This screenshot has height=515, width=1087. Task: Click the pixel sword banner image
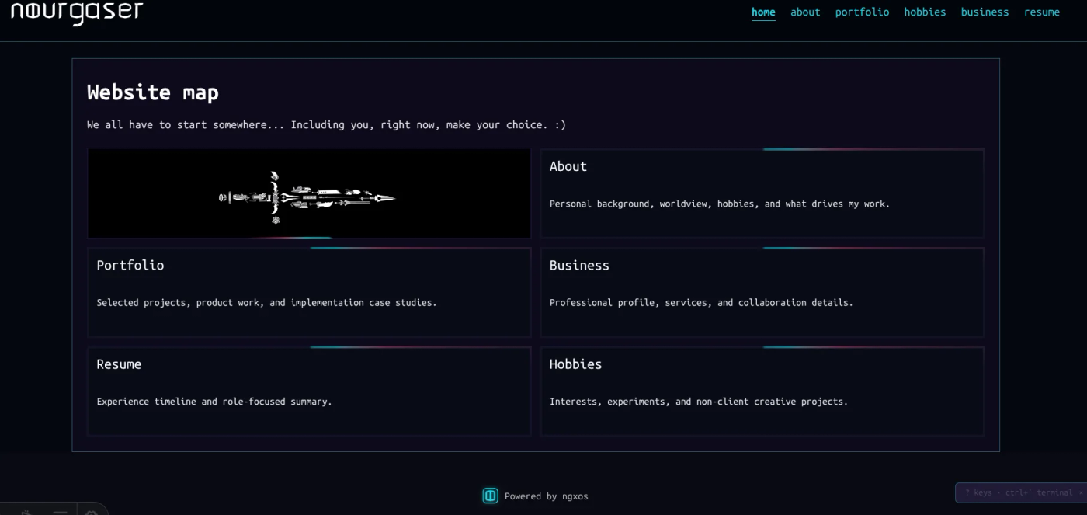(x=309, y=193)
